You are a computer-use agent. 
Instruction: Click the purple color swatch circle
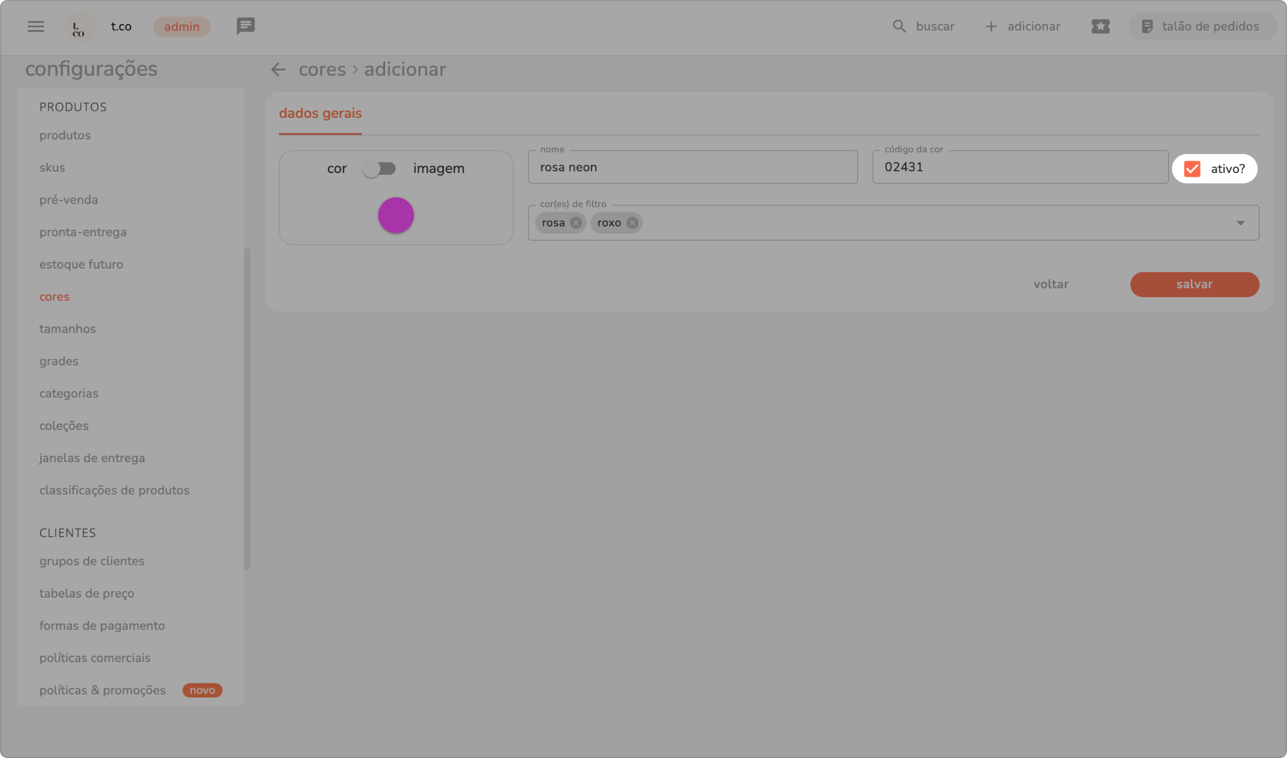[396, 215]
